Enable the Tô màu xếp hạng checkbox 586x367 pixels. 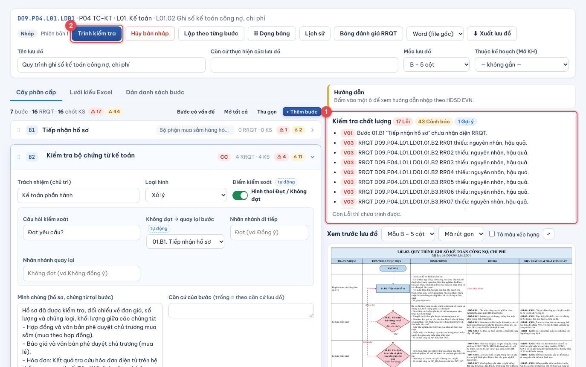tap(492, 234)
